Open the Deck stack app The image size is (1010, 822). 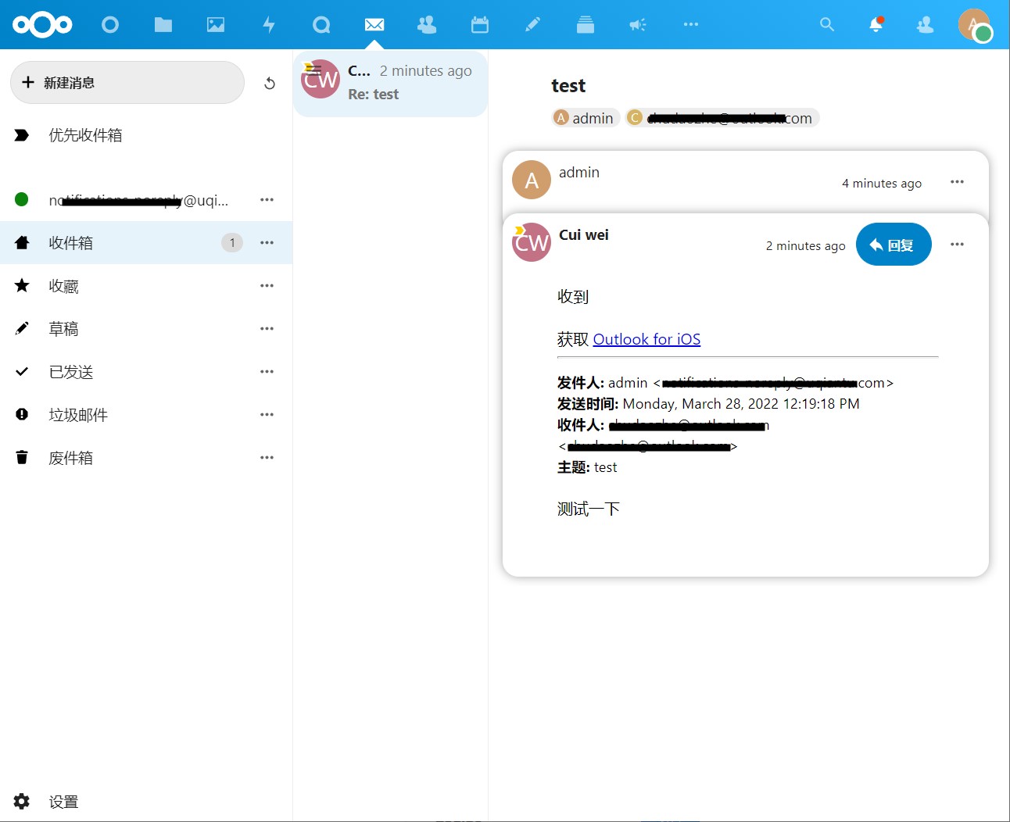(x=586, y=25)
